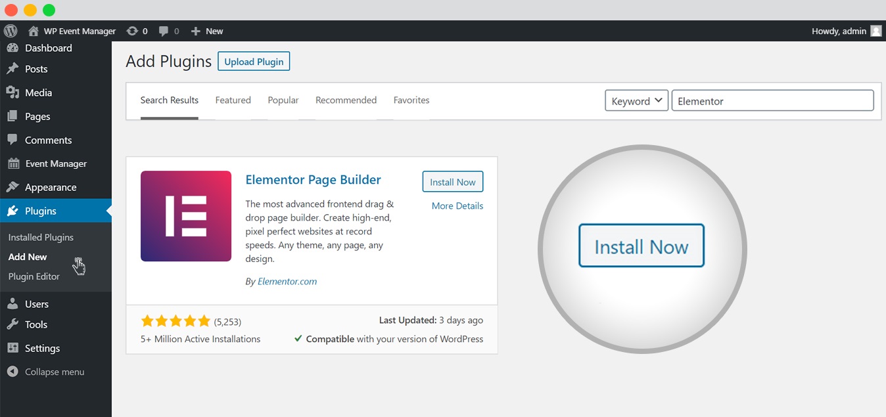Viewport: 886px width, 417px height.
Task: Open the Settings sidebar menu
Action: tap(42, 348)
